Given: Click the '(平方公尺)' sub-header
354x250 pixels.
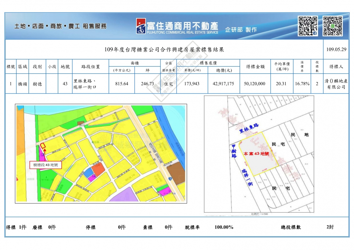Looking at the screenshot, I should pyautogui.click(x=122, y=70).
